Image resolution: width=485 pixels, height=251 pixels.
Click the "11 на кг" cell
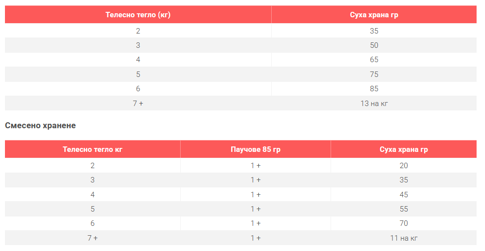pos(403,238)
